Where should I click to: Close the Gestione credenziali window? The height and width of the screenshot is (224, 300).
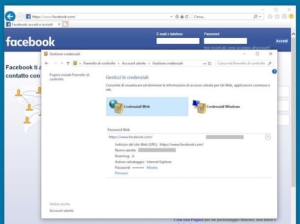(270, 54)
